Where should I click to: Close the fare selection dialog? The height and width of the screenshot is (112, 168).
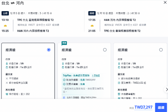165,3
